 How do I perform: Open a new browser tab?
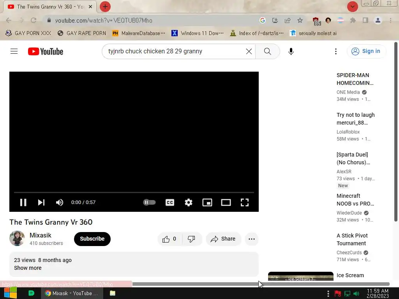[x=105, y=7]
